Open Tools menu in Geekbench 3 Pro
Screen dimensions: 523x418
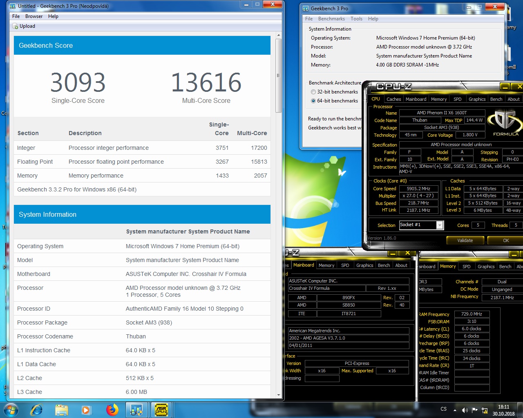pyautogui.click(x=356, y=19)
